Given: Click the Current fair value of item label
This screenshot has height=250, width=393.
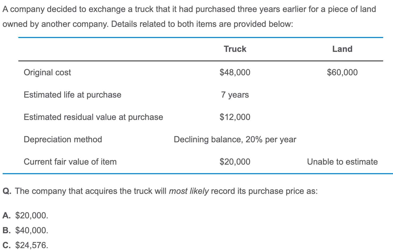Looking at the screenshot, I should pos(70,162).
